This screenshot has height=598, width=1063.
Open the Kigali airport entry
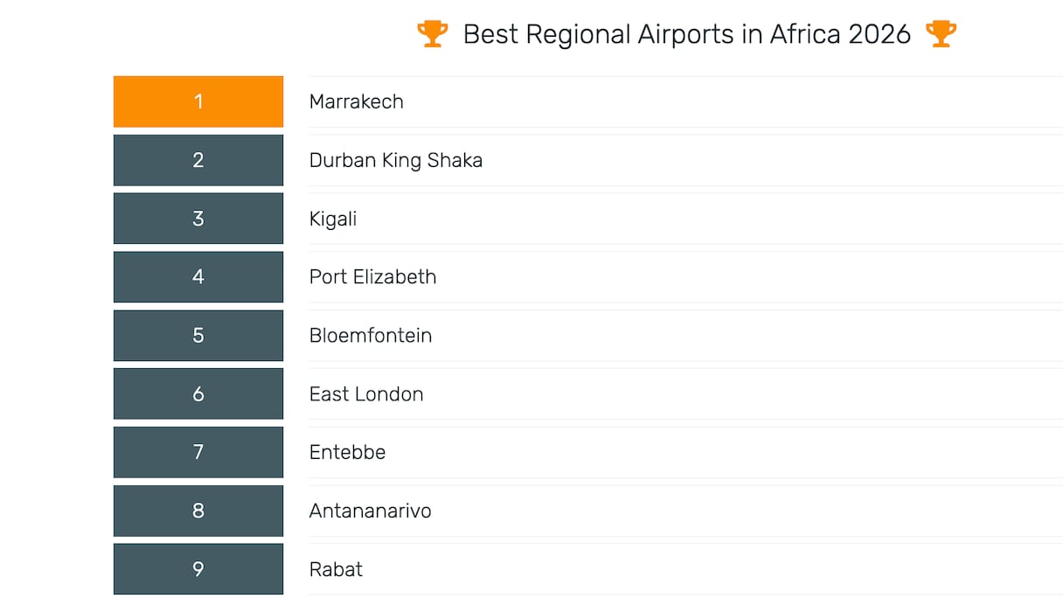pyautogui.click(x=333, y=219)
